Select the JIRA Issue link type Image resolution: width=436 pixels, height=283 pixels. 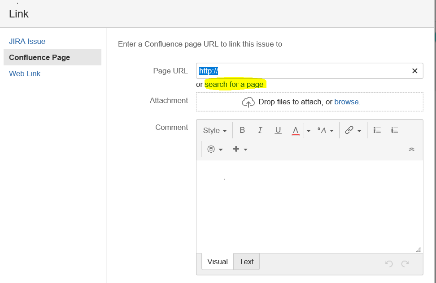[27, 41]
